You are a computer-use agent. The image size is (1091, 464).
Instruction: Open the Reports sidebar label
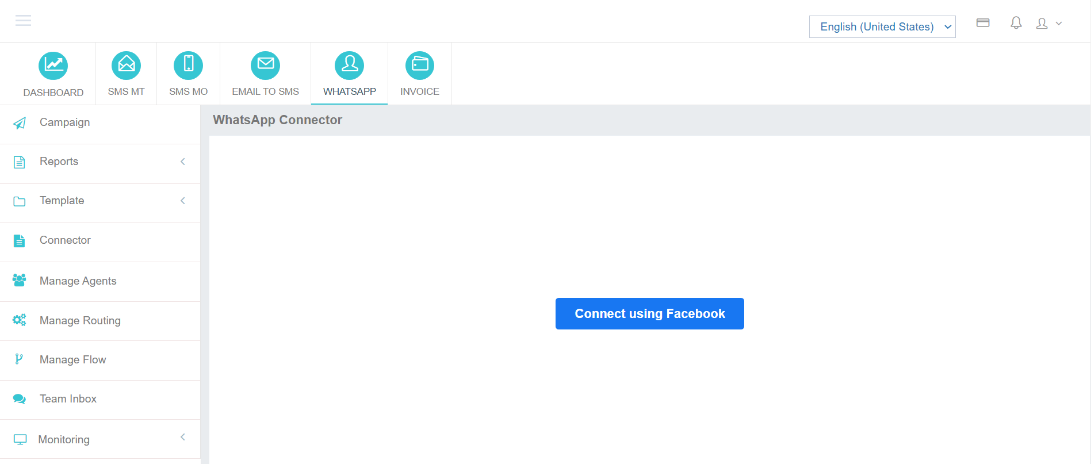[x=59, y=162]
